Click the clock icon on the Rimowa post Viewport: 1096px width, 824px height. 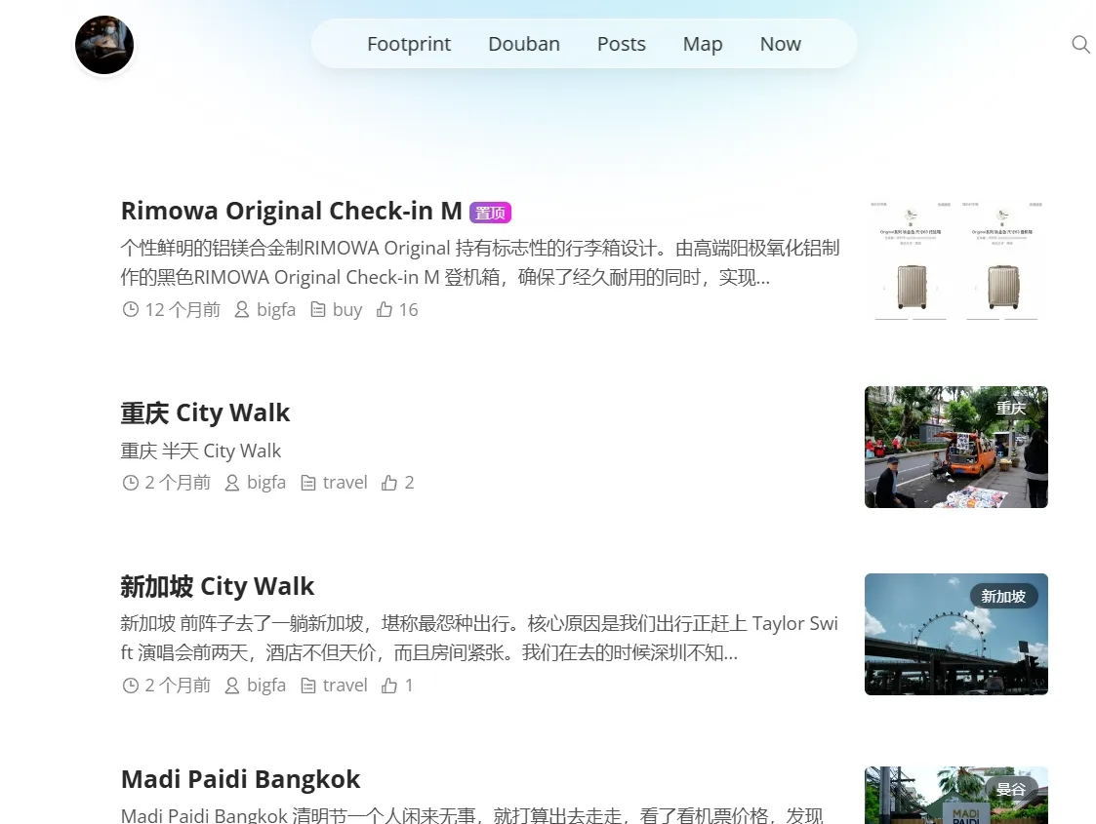pyautogui.click(x=130, y=309)
